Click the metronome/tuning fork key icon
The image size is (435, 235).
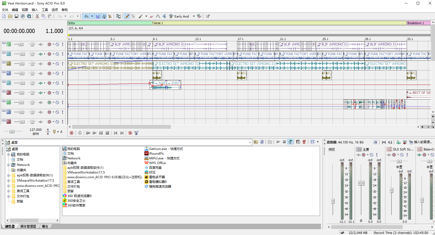pyautogui.click(x=54, y=132)
